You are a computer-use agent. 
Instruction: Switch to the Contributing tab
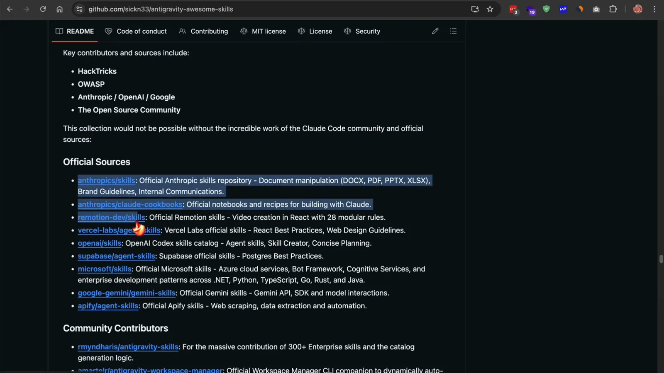(203, 31)
